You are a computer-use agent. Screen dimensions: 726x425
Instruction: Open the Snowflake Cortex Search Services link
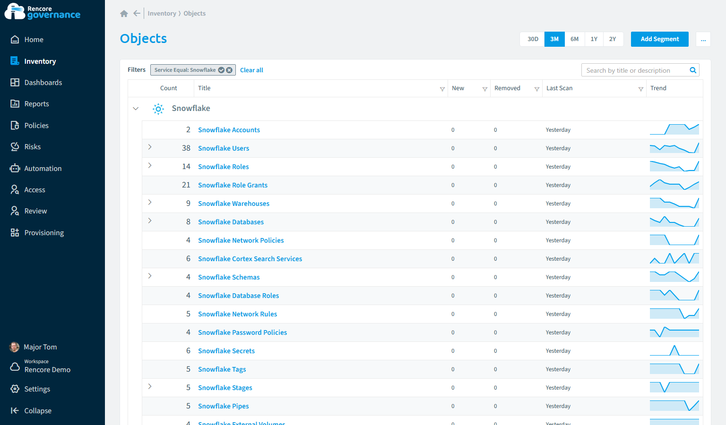pos(250,259)
